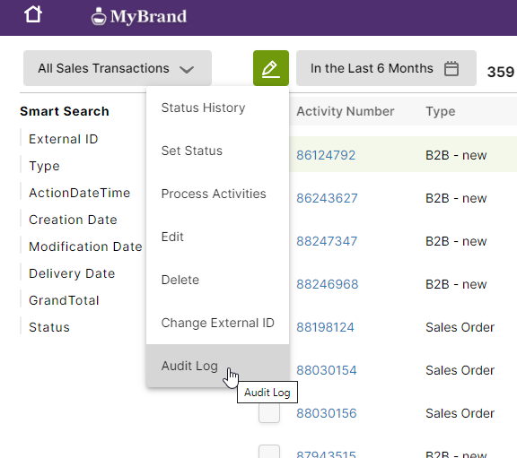Image resolution: width=517 pixels, height=458 pixels.
Task: Open activity 88247347 link
Action: (327, 241)
